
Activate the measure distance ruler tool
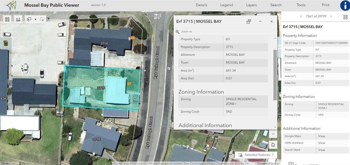18,19
